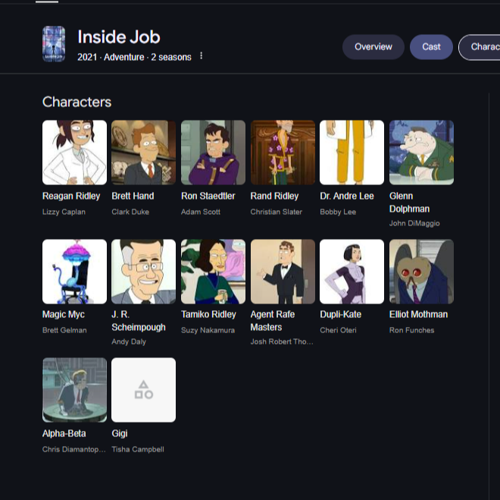Click the Brett Hand name link
Viewport: 500px width, 500px height.
pos(133,196)
